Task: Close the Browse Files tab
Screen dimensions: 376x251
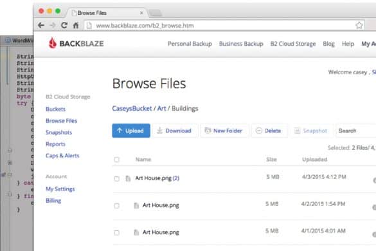Action: pos(141,13)
